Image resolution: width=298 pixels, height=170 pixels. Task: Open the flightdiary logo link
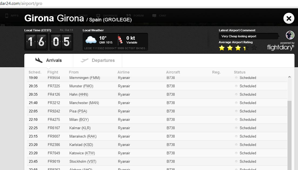click(280, 47)
